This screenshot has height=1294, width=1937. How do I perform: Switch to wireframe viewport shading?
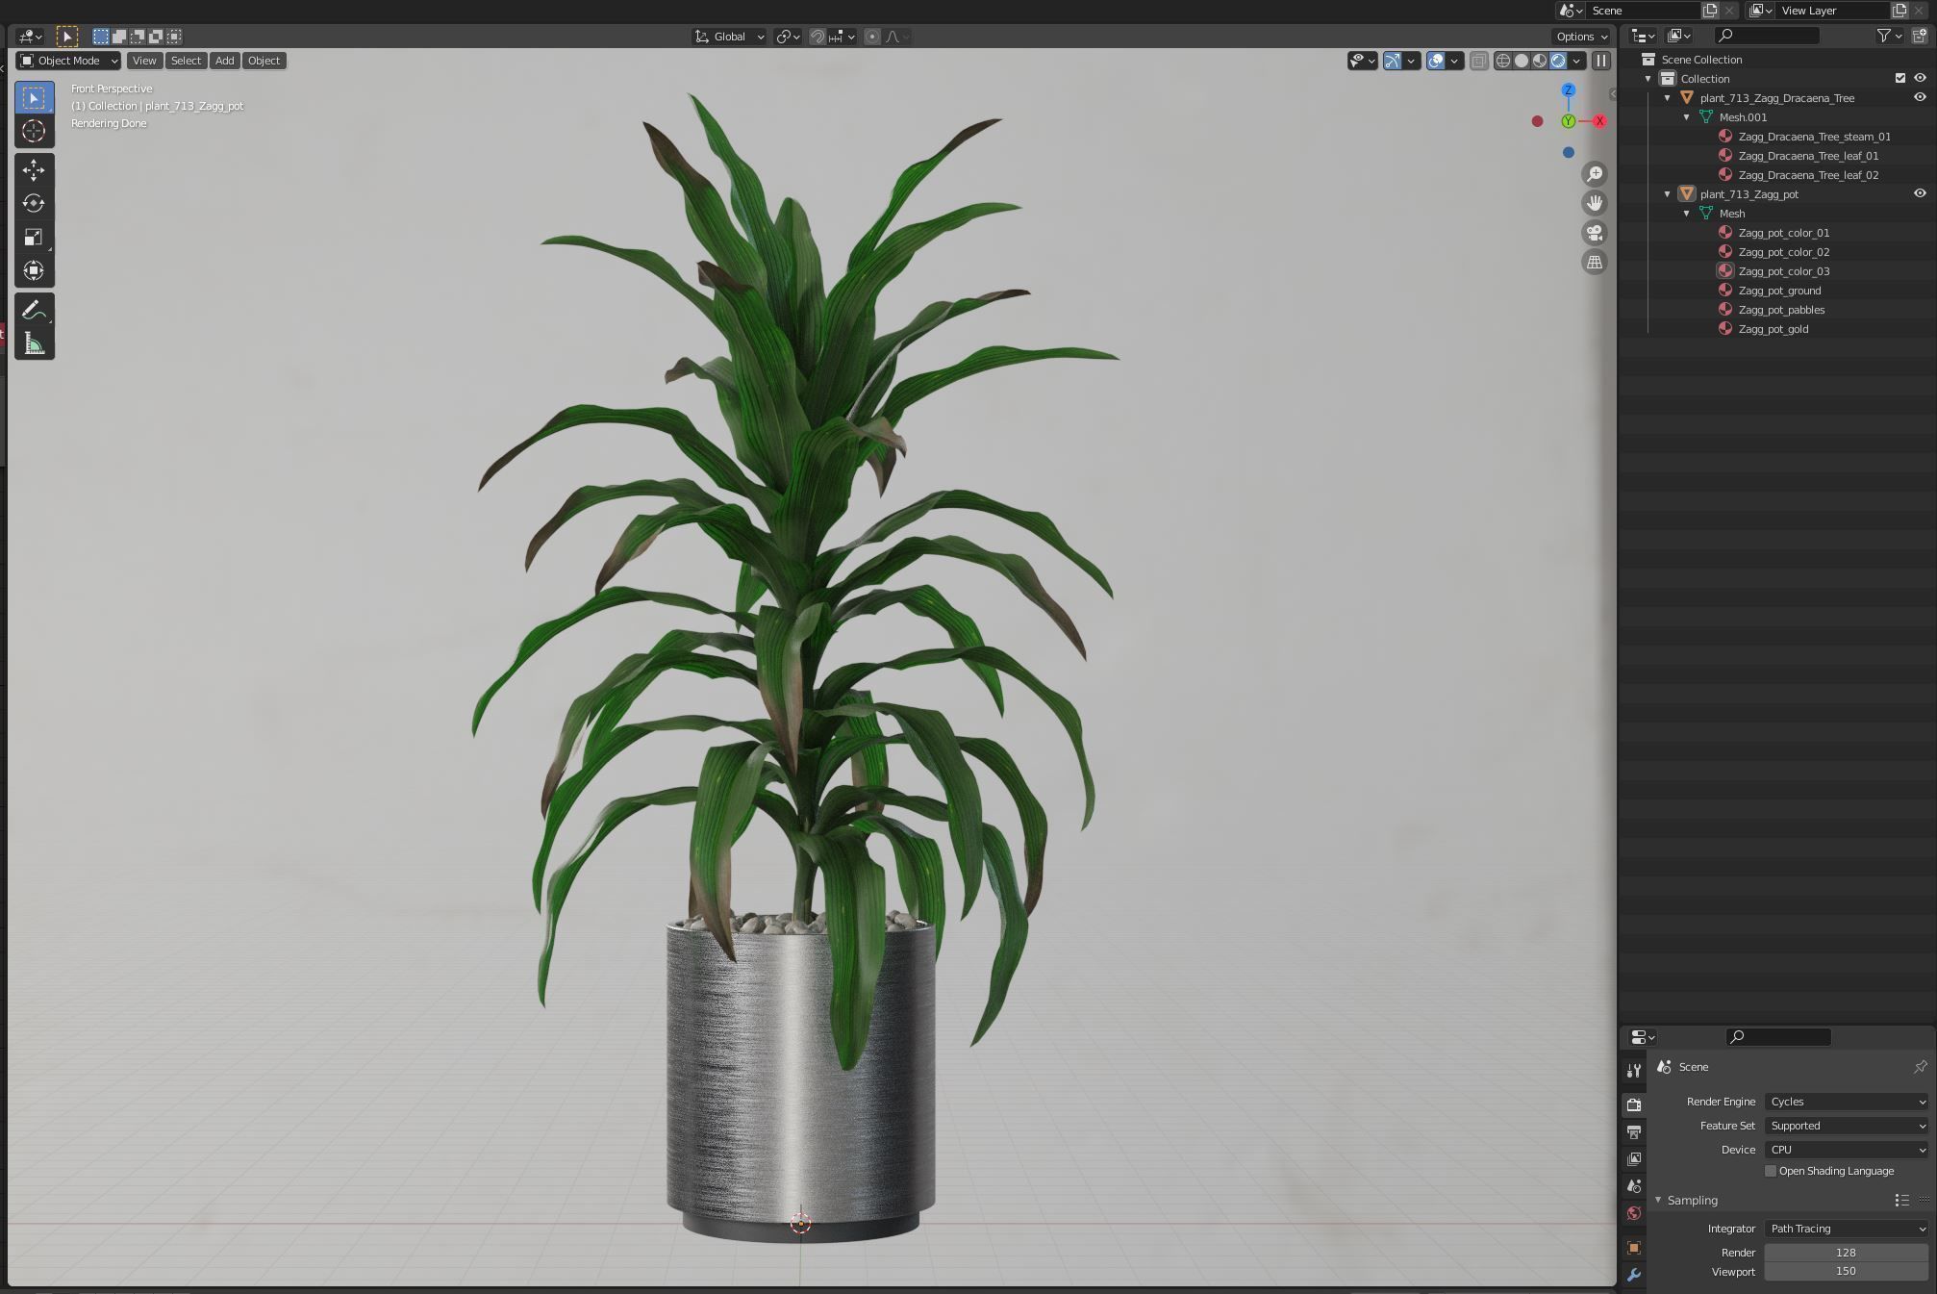tap(1502, 61)
